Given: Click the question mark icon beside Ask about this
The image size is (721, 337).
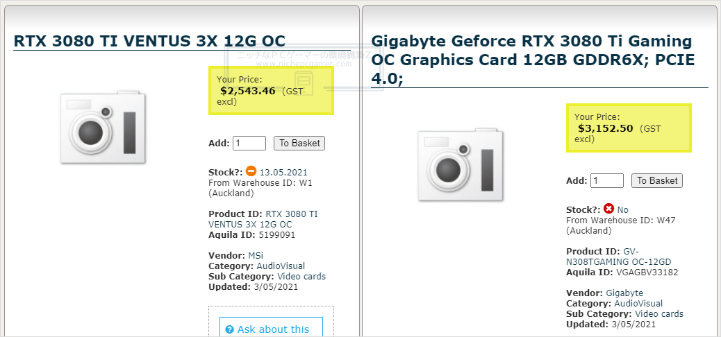Looking at the screenshot, I should click(x=229, y=329).
